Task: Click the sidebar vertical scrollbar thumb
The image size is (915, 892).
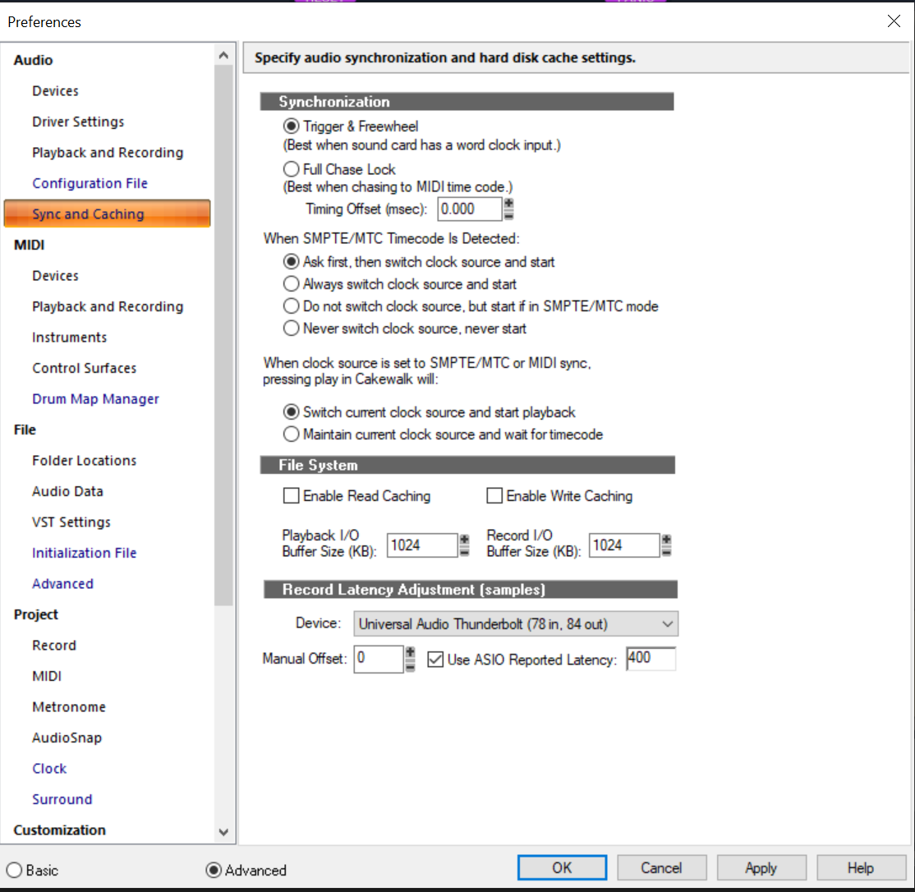Action: tap(223, 335)
